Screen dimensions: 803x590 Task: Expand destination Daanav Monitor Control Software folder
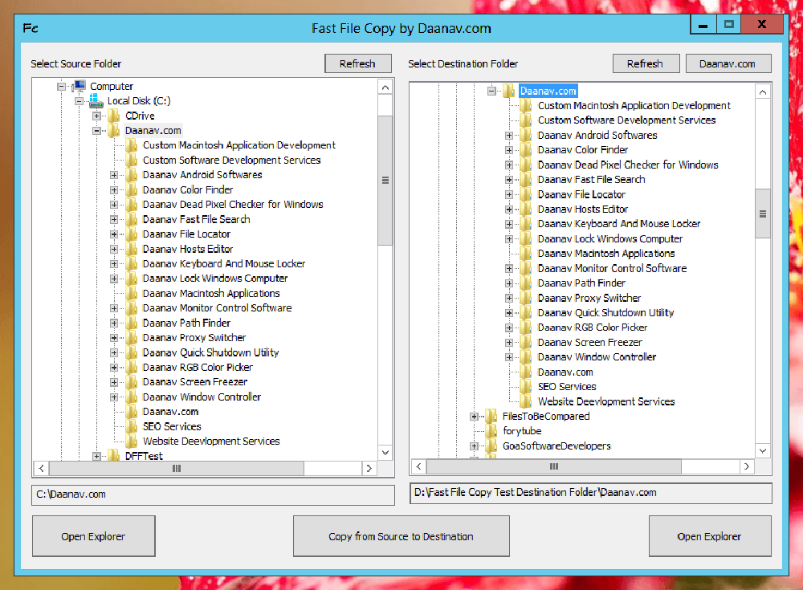pyautogui.click(x=508, y=268)
